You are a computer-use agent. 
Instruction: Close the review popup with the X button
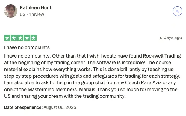pos(177,11)
